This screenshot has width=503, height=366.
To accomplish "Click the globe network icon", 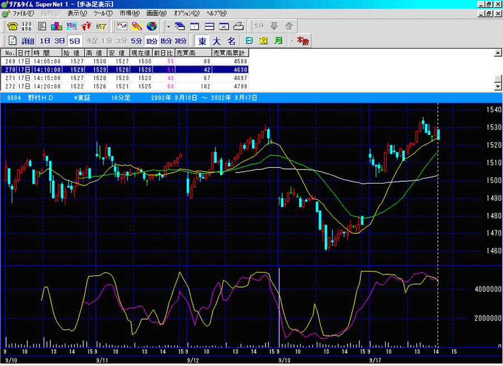I will (x=151, y=26).
